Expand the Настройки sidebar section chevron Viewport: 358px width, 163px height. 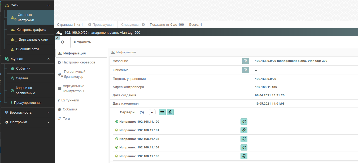pos(48,122)
